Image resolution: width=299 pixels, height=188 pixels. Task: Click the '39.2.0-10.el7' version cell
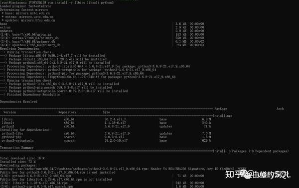[116, 141]
